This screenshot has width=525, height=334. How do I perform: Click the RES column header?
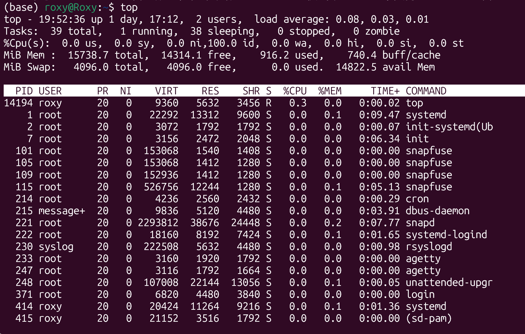pyautogui.click(x=210, y=91)
